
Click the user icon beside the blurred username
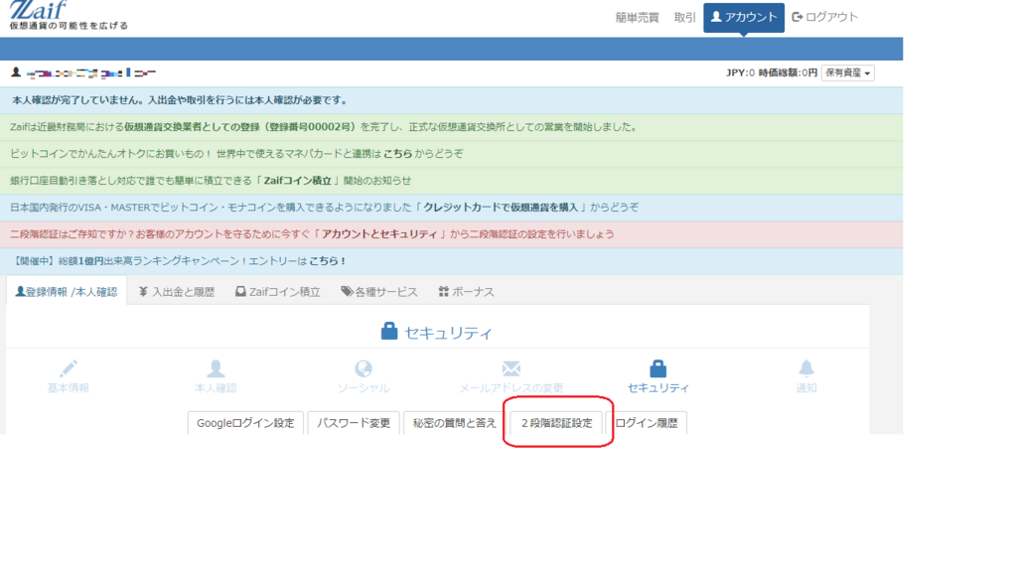16,71
